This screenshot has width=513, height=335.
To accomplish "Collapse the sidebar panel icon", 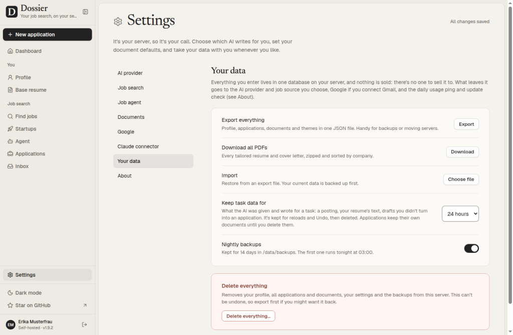I will [x=85, y=12].
